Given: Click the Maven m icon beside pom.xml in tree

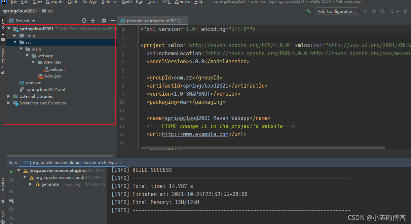Looking at the screenshot, I should (x=22, y=83).
